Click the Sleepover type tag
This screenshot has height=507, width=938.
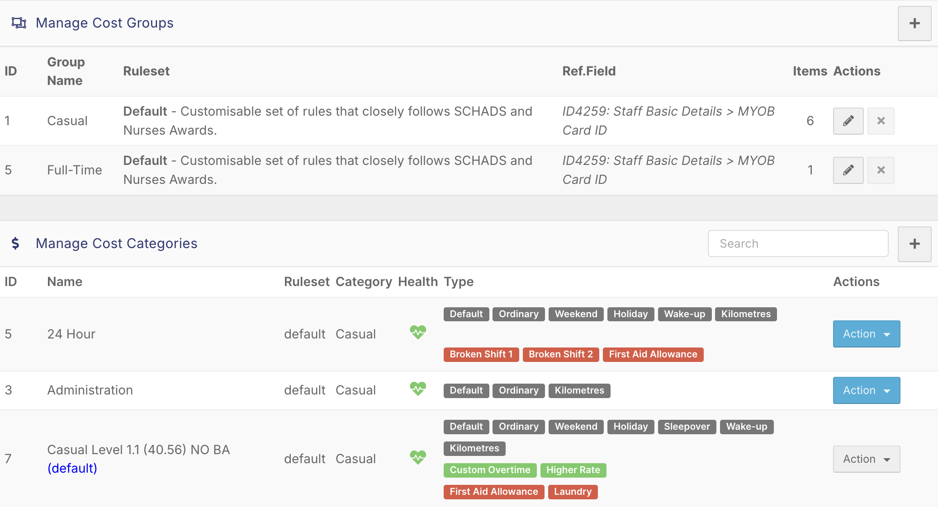687,427
